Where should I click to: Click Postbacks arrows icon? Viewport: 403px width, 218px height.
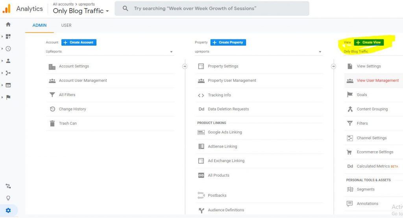click(201, 196)
